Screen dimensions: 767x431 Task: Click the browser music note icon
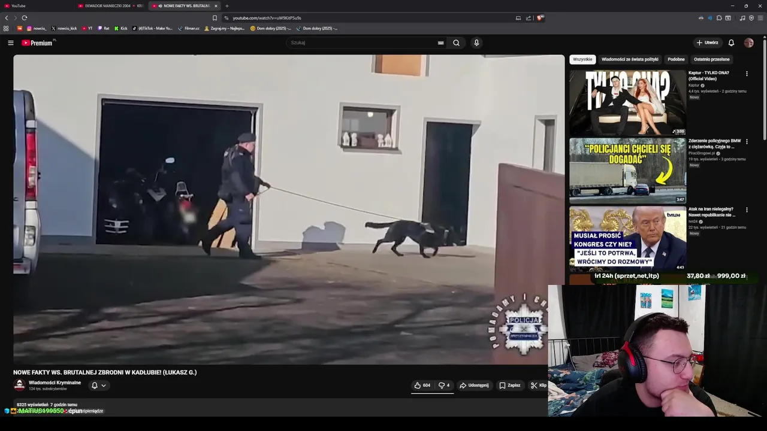742,18
